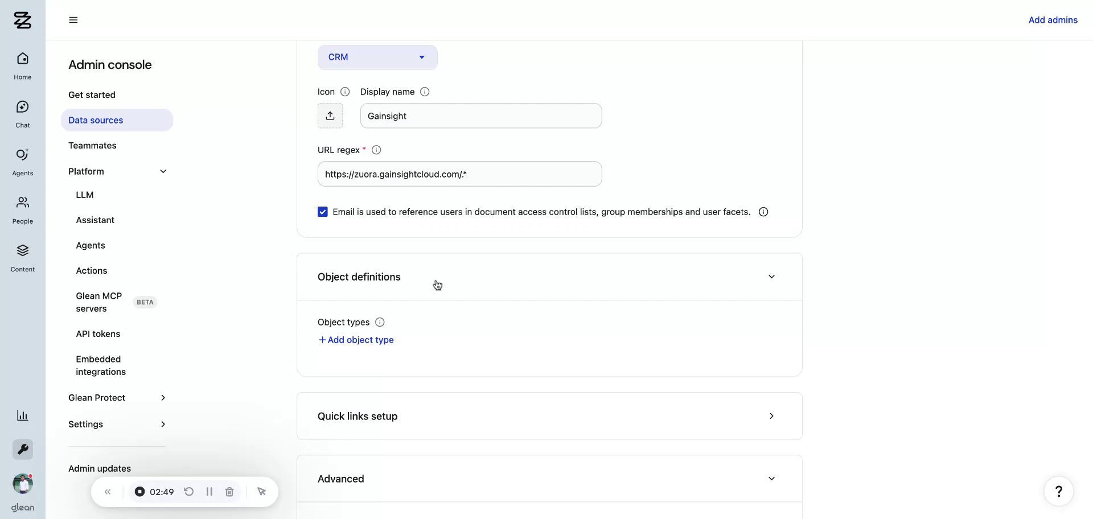The height and width of the screenshot is (519, 1093).
Task: Click the wrench settings icon in sidebar
Action: coord(22,450)
